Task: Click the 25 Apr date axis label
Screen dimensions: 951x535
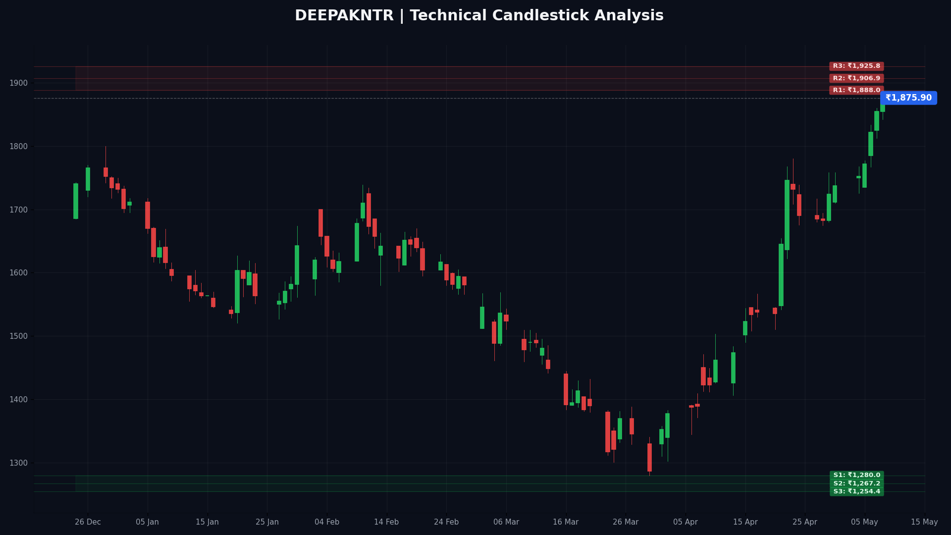Action: tap(805, 522)
